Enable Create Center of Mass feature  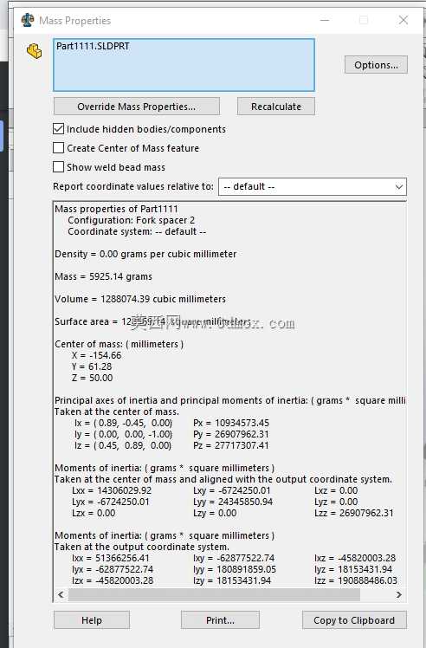[x=59, y=148]
